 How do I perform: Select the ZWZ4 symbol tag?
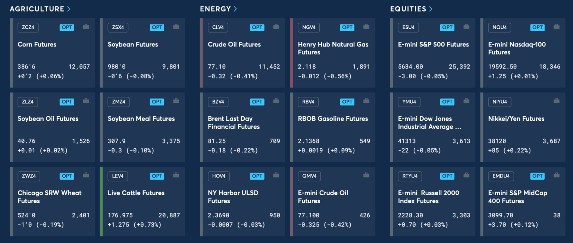tap(28, 176)
